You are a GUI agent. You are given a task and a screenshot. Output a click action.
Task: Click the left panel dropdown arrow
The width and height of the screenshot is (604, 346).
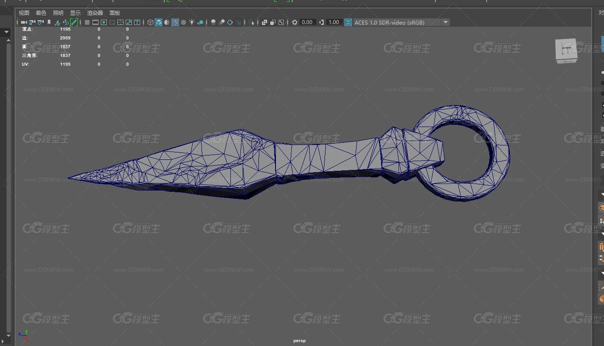coord(6,32)
